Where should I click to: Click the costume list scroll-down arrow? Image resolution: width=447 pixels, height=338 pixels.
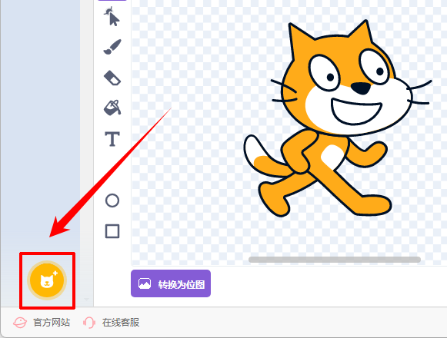point(86,300)
